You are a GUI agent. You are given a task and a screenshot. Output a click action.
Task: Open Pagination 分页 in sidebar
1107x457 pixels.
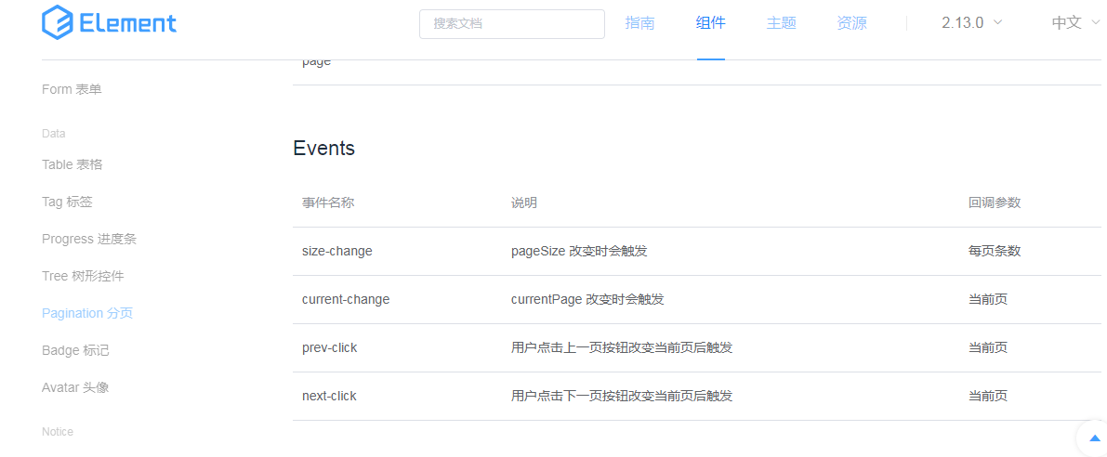(87, 313)
